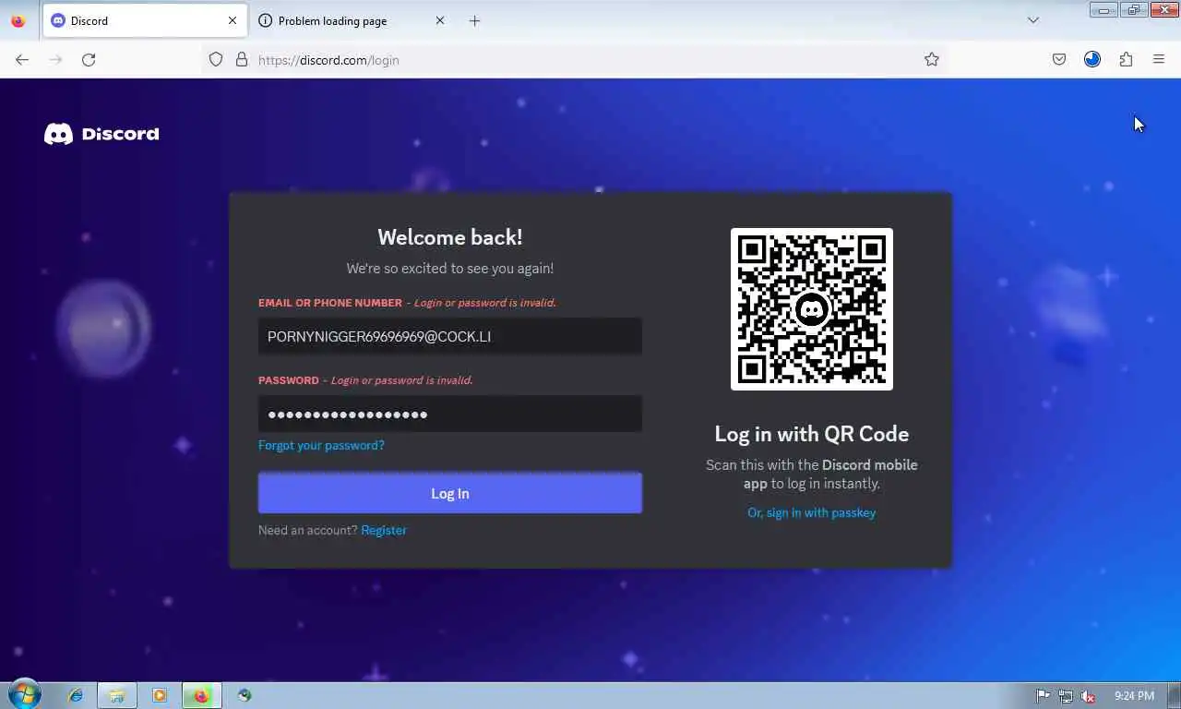
Task: Close the Problem loading page tab
Action: pyautogui.click(x=440, y=20)
